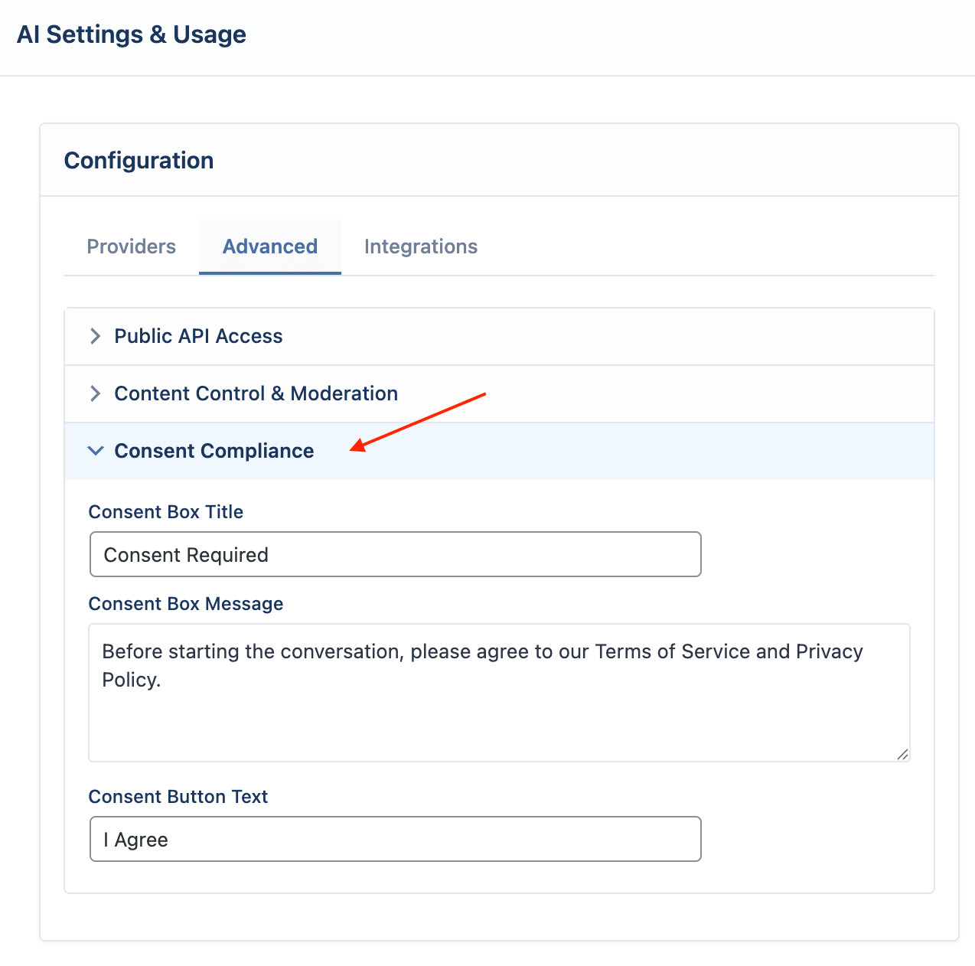Click the Configuration panel heading
975x966 pixels.
click(139, 161)
